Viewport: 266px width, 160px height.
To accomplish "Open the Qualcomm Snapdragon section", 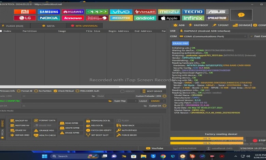I will tap(97, 18).
